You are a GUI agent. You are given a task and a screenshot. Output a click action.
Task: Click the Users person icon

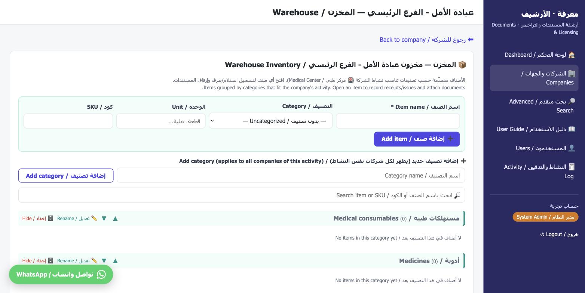(572, 148)
